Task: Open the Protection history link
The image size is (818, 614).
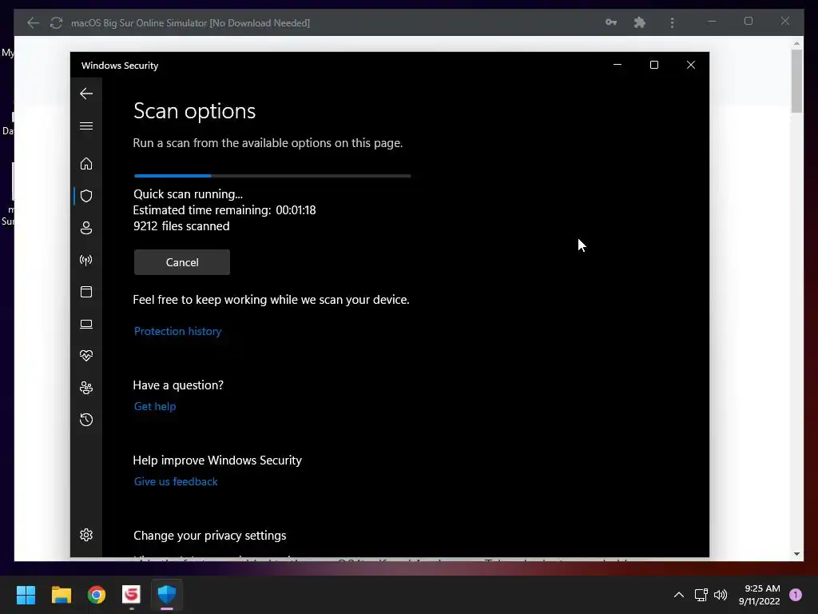Action: point(178,331)
